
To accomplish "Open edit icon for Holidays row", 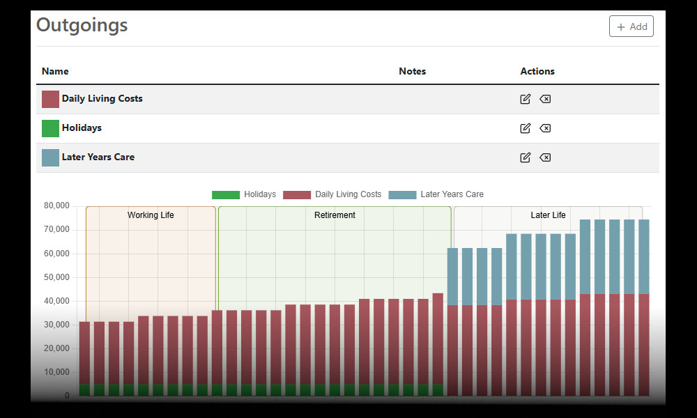I will point(526,128).
